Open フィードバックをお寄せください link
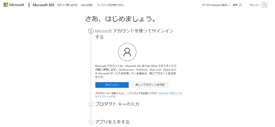 [110, 5]
